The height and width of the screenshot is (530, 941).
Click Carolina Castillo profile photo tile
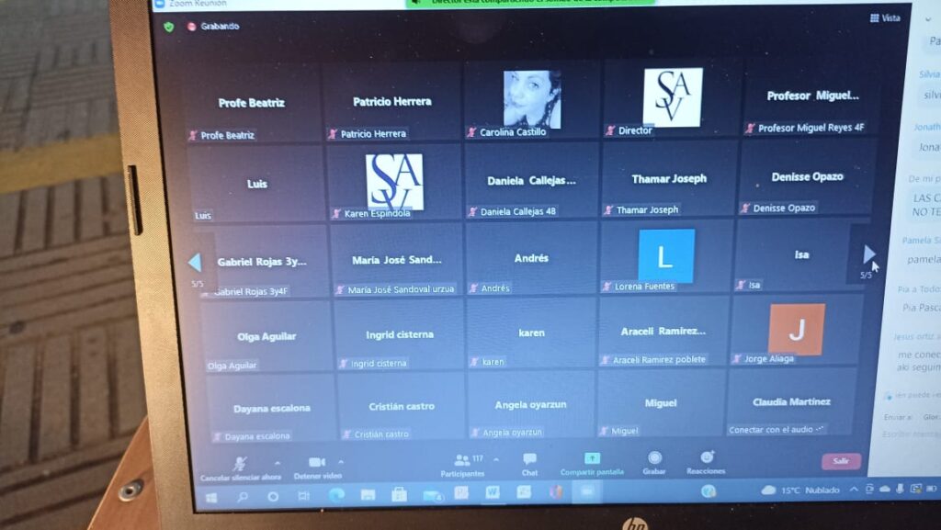tap(532, 99)
